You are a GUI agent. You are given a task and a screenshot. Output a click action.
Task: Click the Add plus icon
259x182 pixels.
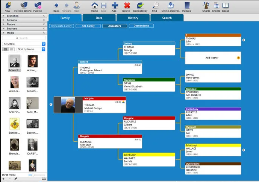115,5
